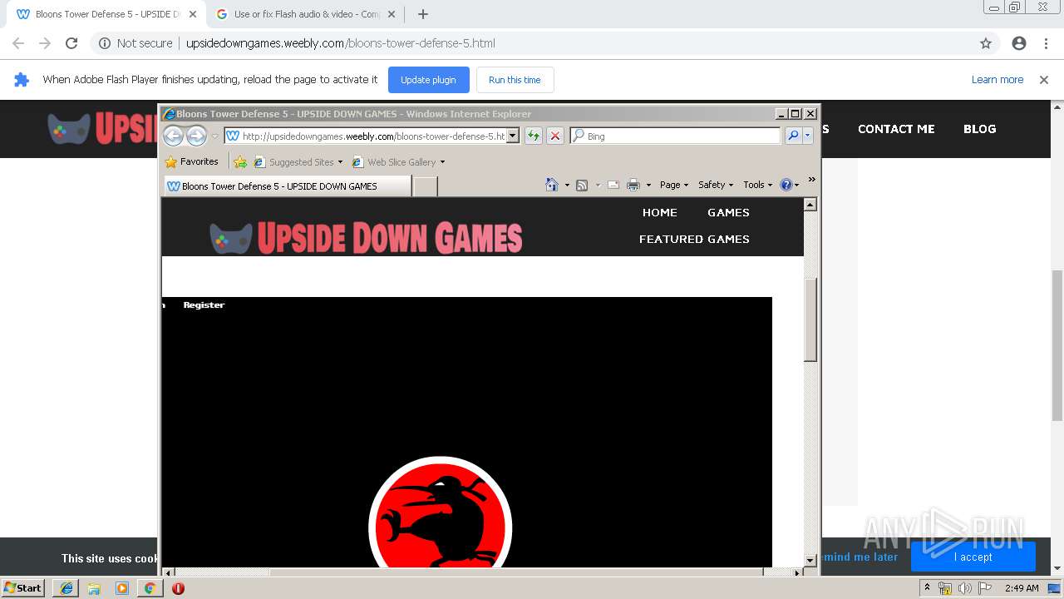Click the IE Home icon

click(x=551, y=185)
